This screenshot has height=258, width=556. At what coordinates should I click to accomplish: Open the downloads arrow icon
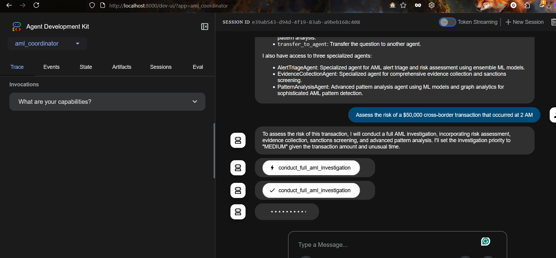[500, 5]
